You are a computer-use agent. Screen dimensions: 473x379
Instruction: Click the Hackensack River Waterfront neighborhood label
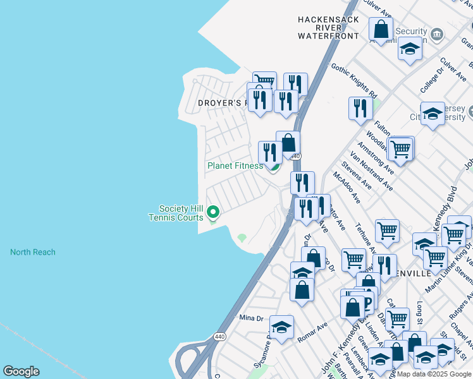point(328,28)
